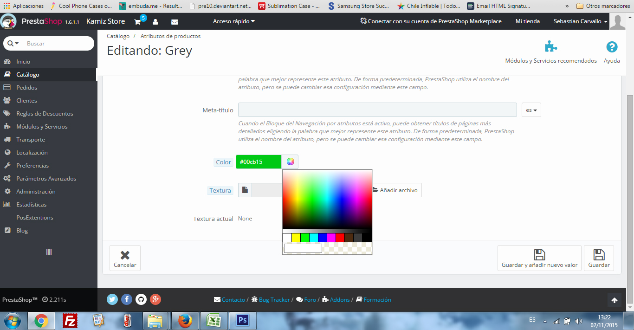Viewport: 634px width, 330px height.
Task: Click the GitHub icon in footer
Action: pyautogui.click(x=141, y=299)
